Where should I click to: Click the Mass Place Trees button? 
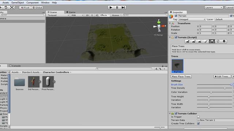coord(181,76)
